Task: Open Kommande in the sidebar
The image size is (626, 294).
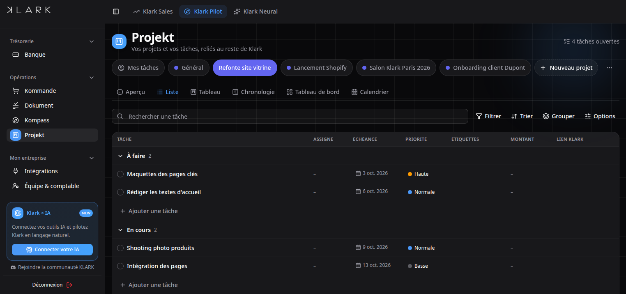Action: [52, 91]
